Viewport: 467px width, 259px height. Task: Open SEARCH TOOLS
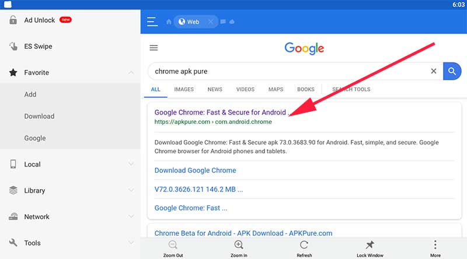click(x=351, y=90)
